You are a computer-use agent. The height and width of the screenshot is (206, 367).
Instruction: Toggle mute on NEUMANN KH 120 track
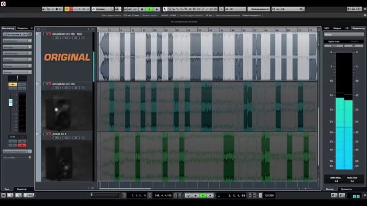pyautogui.click(x=45, y=84)
